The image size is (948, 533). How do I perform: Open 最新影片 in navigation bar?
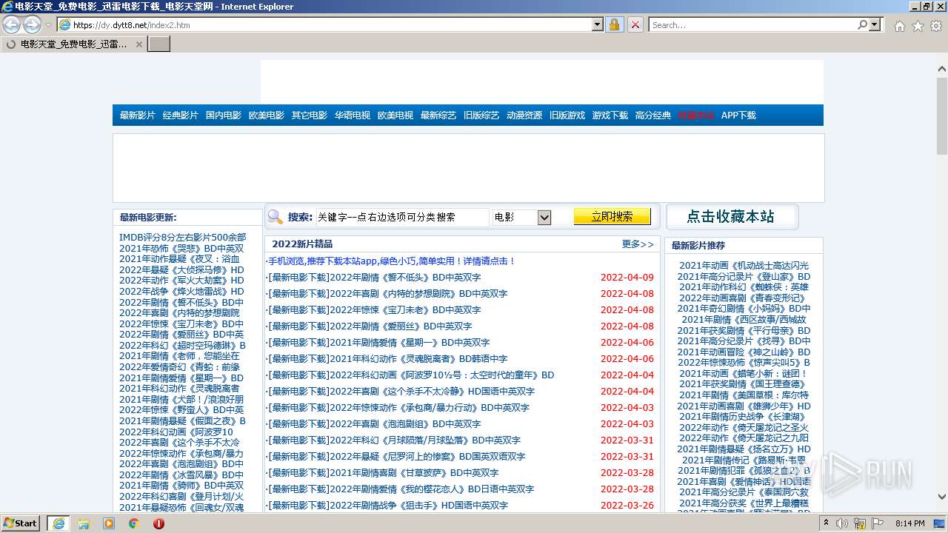pyautogui.click(x=138, y=115)
